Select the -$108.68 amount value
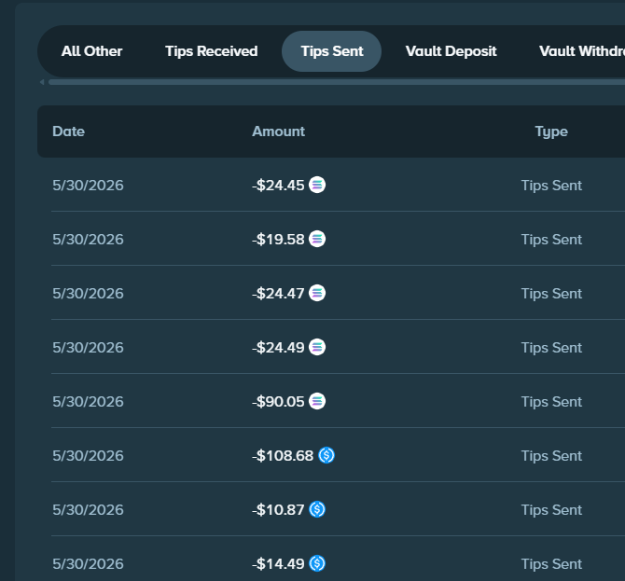 pyautogui.click(x=283, y=456)
